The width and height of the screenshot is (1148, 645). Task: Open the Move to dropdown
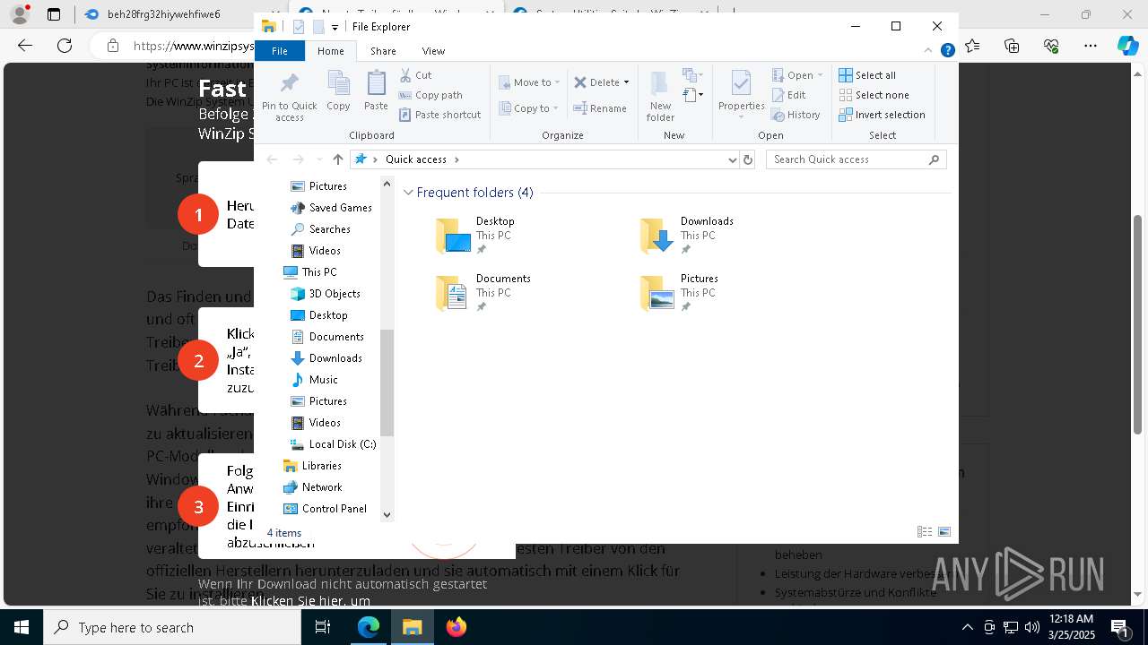(529, 82)
